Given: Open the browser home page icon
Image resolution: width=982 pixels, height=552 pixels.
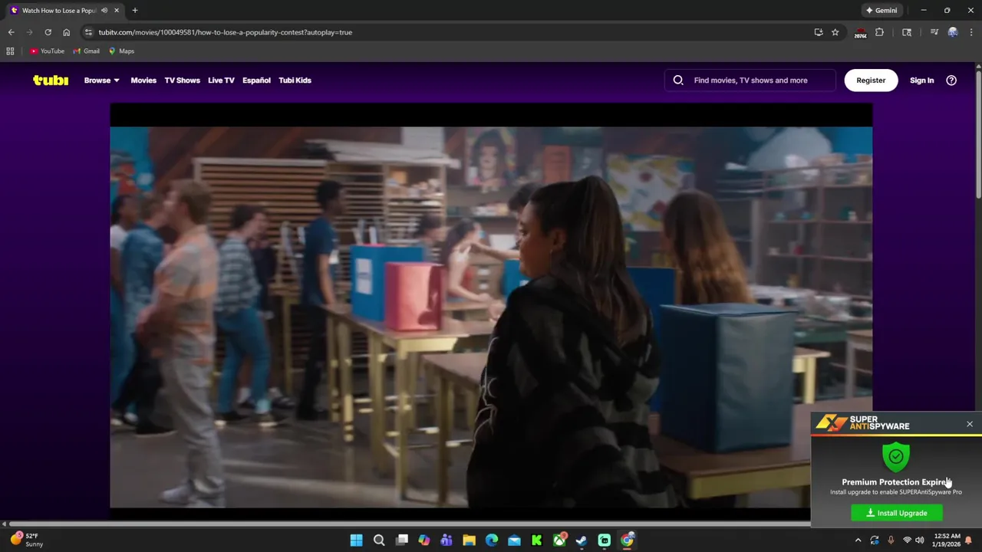Looking at the screenshot, I should click(x=66, y=32).
